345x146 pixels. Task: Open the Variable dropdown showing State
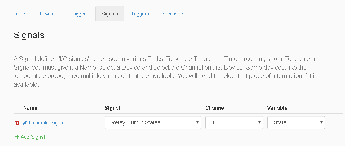[x=296, y=122]
